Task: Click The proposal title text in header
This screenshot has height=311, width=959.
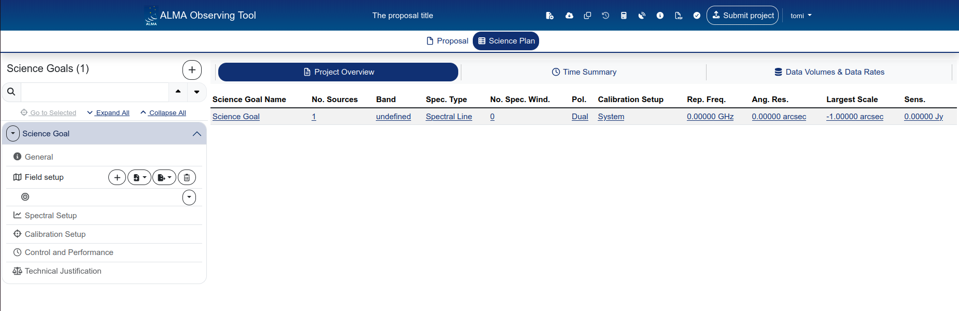Action: pos(403,16)
